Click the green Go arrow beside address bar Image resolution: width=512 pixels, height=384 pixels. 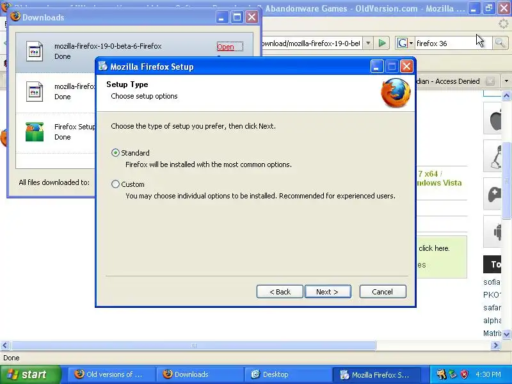pyautogui.click(x=381, y=43)
